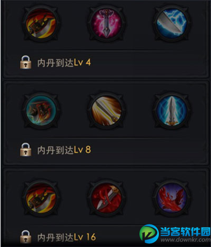Click the padlock beside 内丹到达Lv 8
This screenshot has height=247, width=211.
(x=26, y=149)
